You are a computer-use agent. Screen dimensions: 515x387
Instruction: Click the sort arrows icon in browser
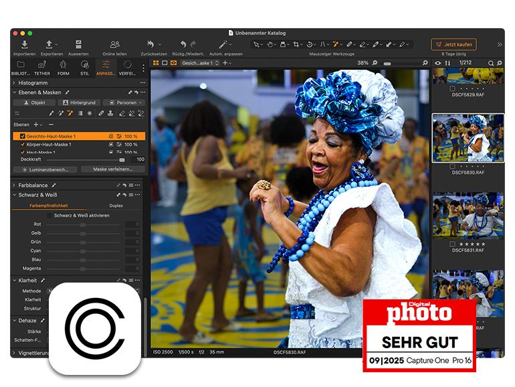(447, 63)
